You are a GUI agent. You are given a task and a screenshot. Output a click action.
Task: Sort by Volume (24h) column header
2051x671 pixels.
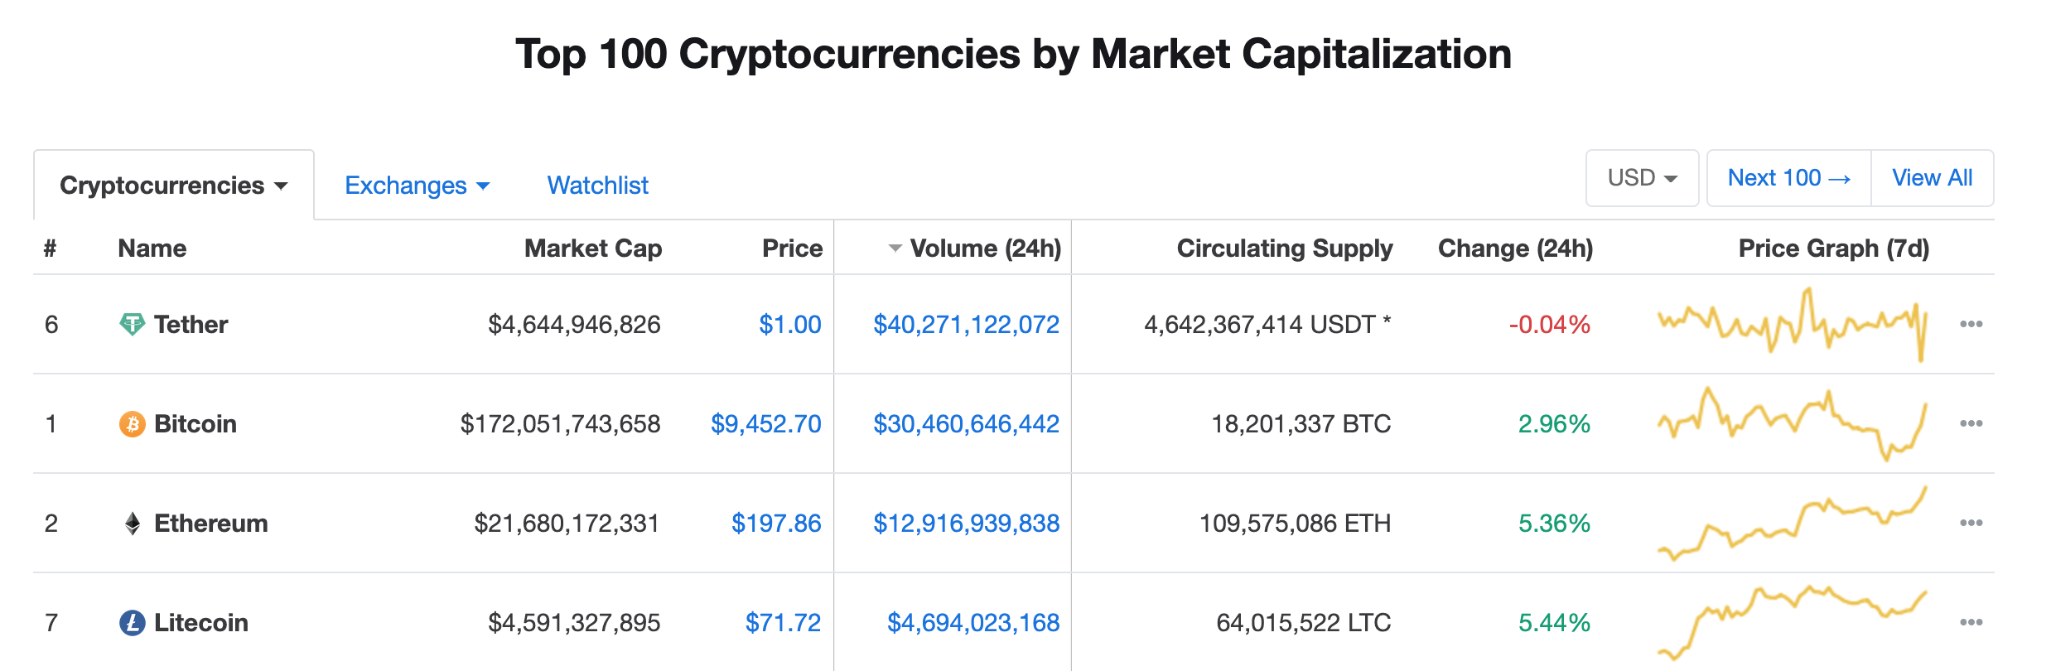point(984,248)
